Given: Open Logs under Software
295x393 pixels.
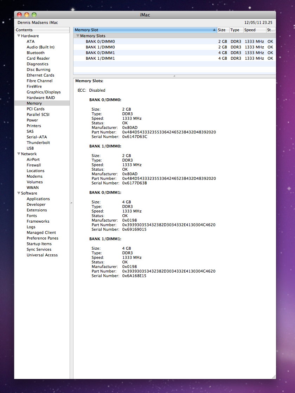Looking at the screenshot, I should 31,227.
